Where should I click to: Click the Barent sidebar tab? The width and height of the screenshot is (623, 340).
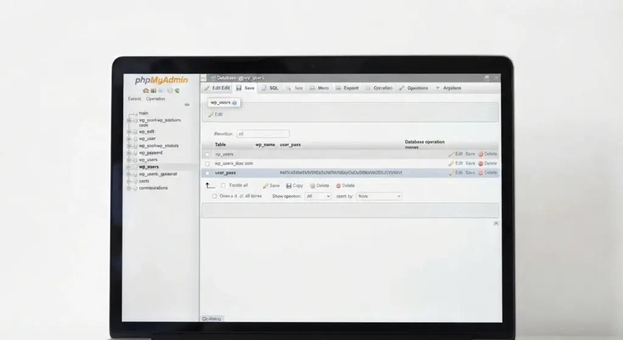pyautogui.click(x=134, y=99)
